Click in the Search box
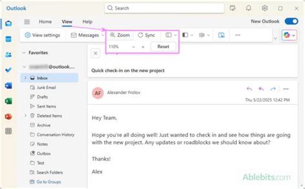The width and height of the screenshot is (305, 189). pos(164,8)
